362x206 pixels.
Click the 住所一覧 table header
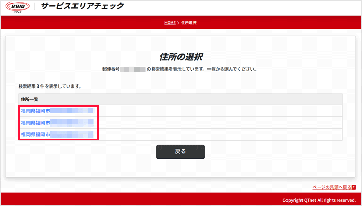tap(180, 99)
